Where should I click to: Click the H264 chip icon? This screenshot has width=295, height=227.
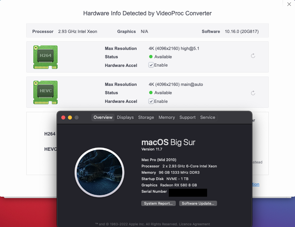pos(45,57)
